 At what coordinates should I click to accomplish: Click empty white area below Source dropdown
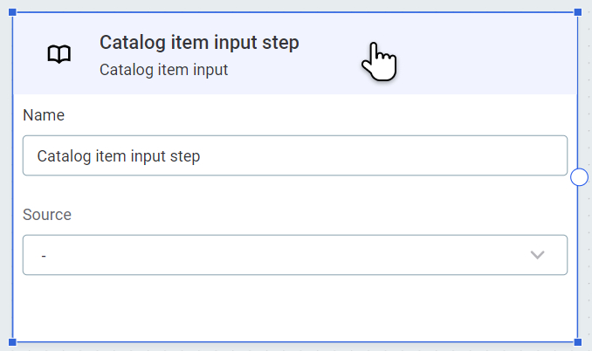coord(294,307)
